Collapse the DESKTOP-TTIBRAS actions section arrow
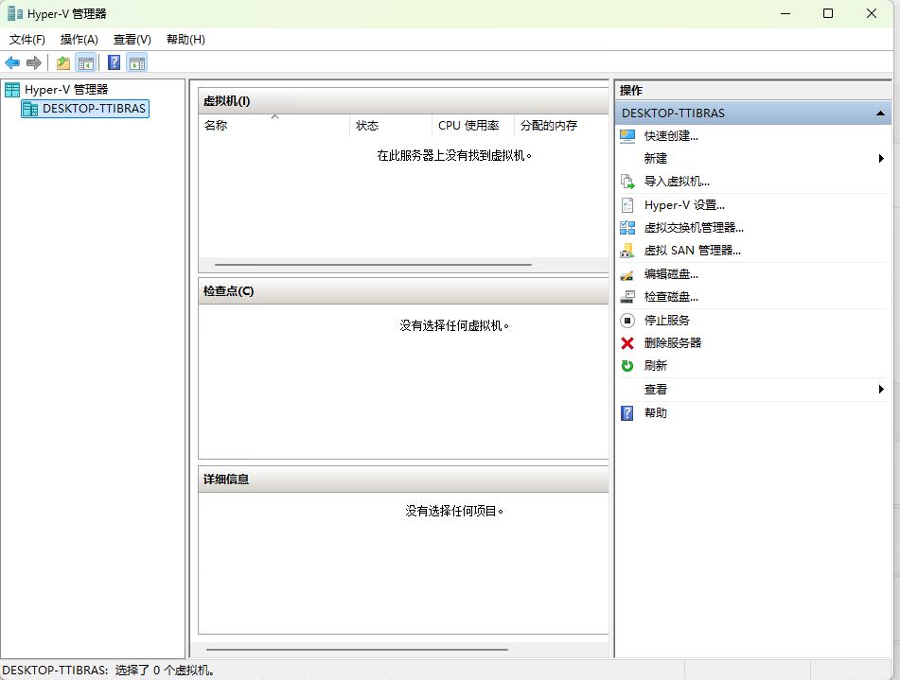900x680 pixels. (x=880, y=113)
